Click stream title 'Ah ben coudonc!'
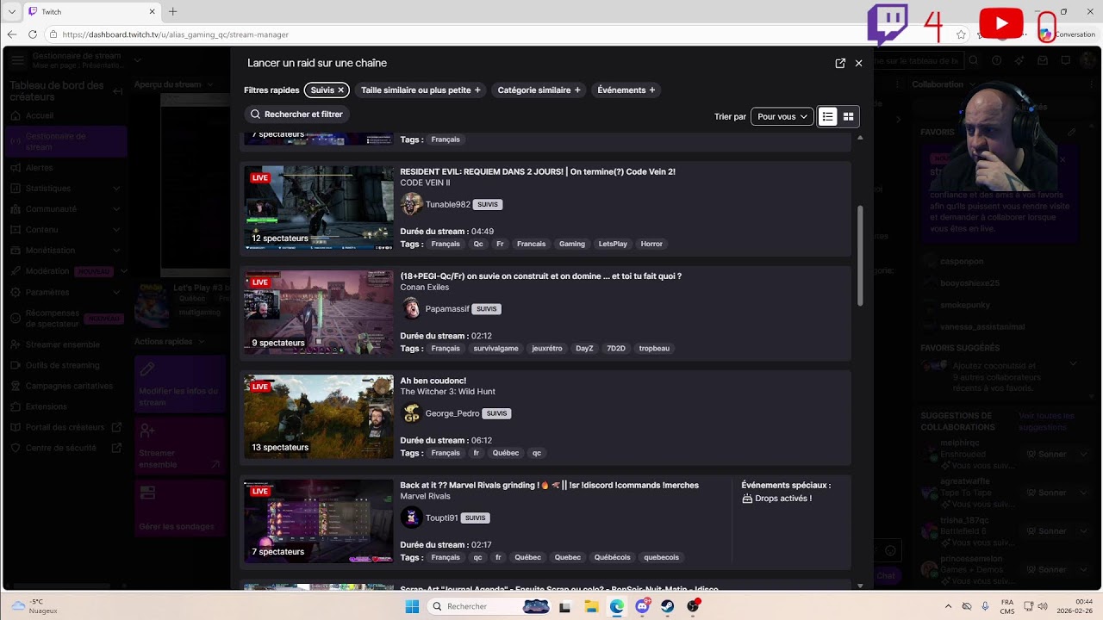 [x=433, y=381]
